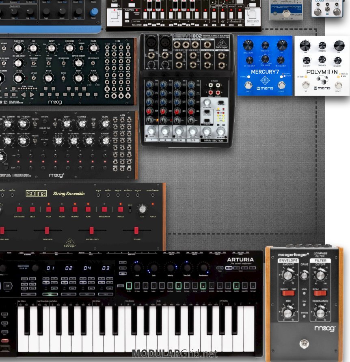350x362 pixels.
Task: Click the Moog logo on the moogerfooger
Action: click(324, 328)
